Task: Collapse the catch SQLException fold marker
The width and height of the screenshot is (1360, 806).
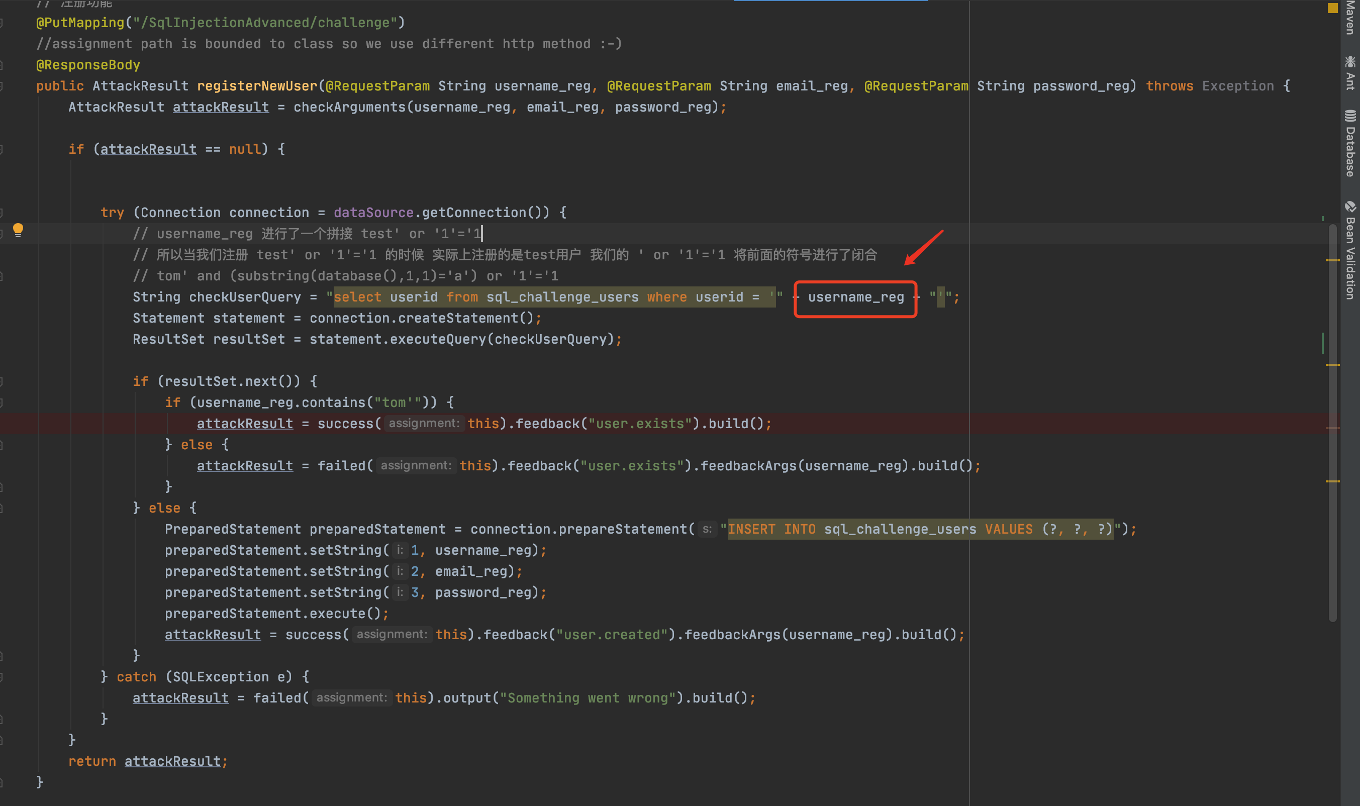Action: [x=2, y=677]
